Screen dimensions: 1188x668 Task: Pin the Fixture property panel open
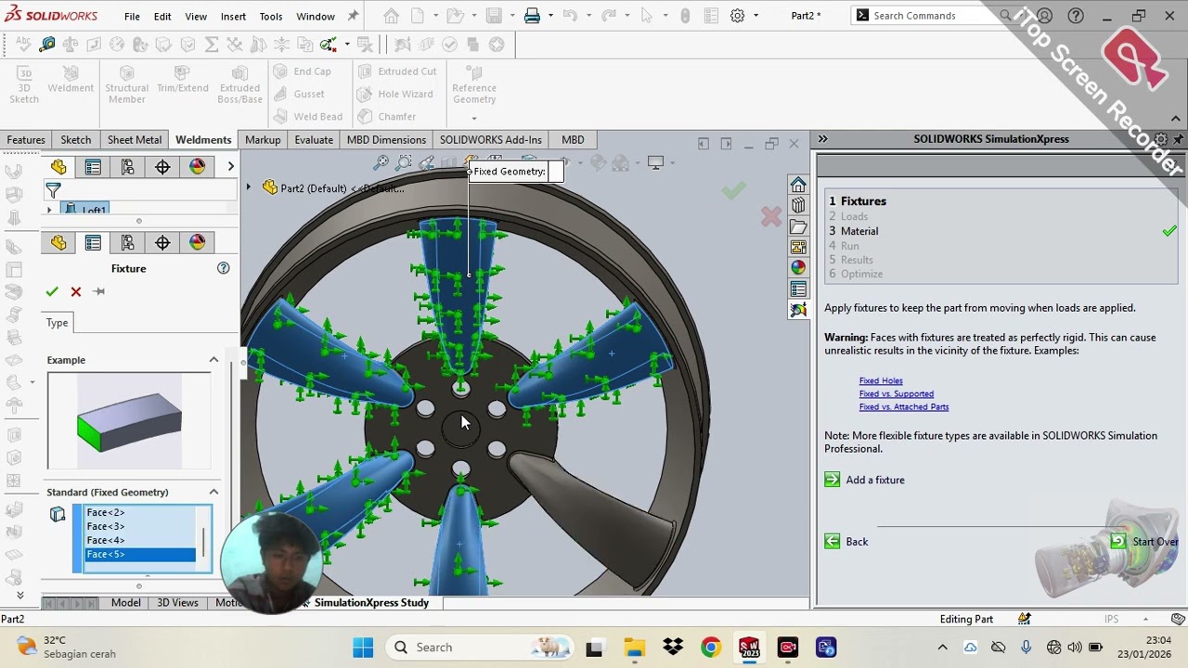(x=99, y=291)
